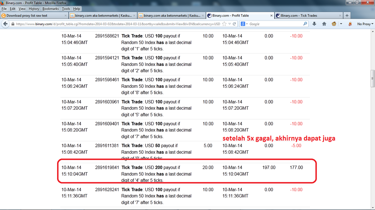Click the Greasemonkey monkey icon
375x210 pixels.
point(334,24)
